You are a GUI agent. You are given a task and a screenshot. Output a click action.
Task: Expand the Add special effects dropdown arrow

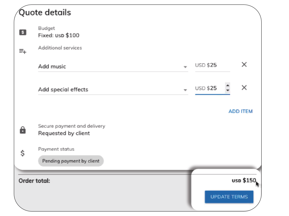pos(185,90)
